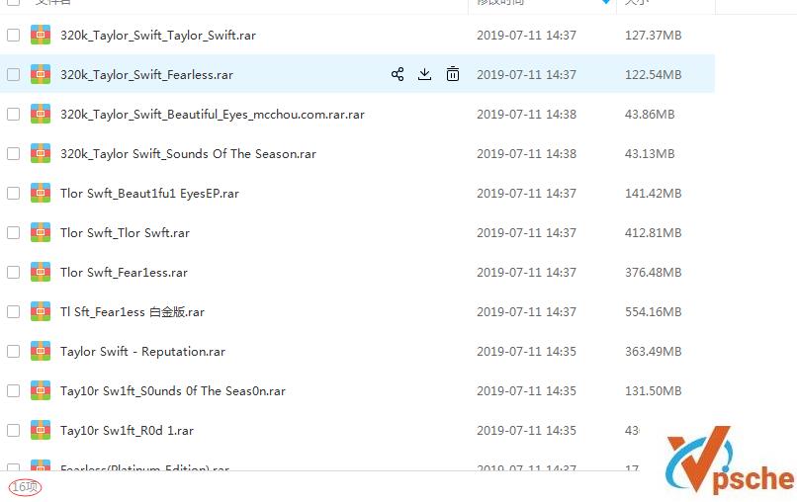The width and height of the screenshot is (797, 502).
Task: Open file name Tay10r Sw1ft_R0d 1.rar
Action: click(x=127, y=431)
